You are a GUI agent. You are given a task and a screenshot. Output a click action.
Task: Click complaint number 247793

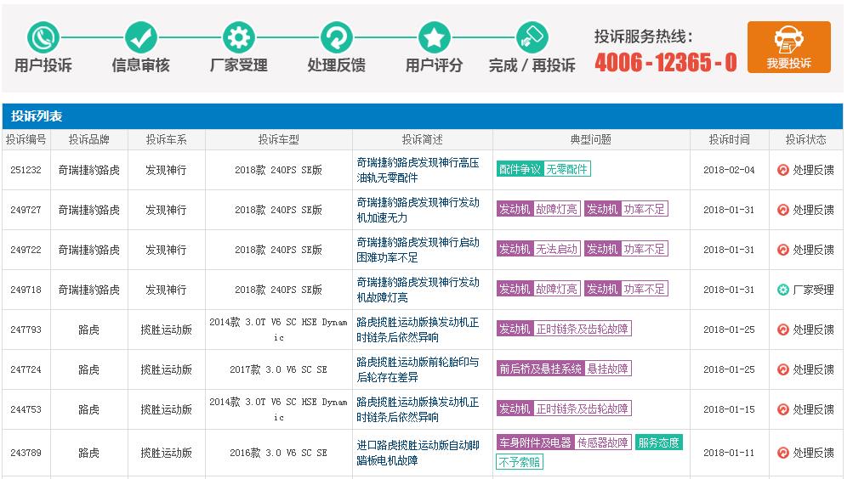26,330
